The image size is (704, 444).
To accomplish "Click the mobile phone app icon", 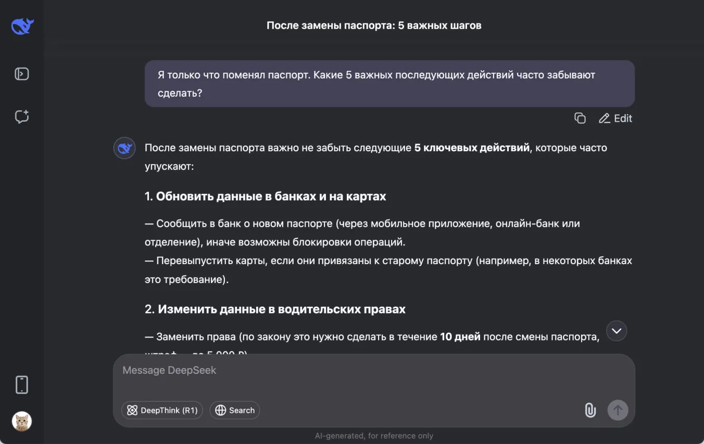I will (x=22, y=385).
